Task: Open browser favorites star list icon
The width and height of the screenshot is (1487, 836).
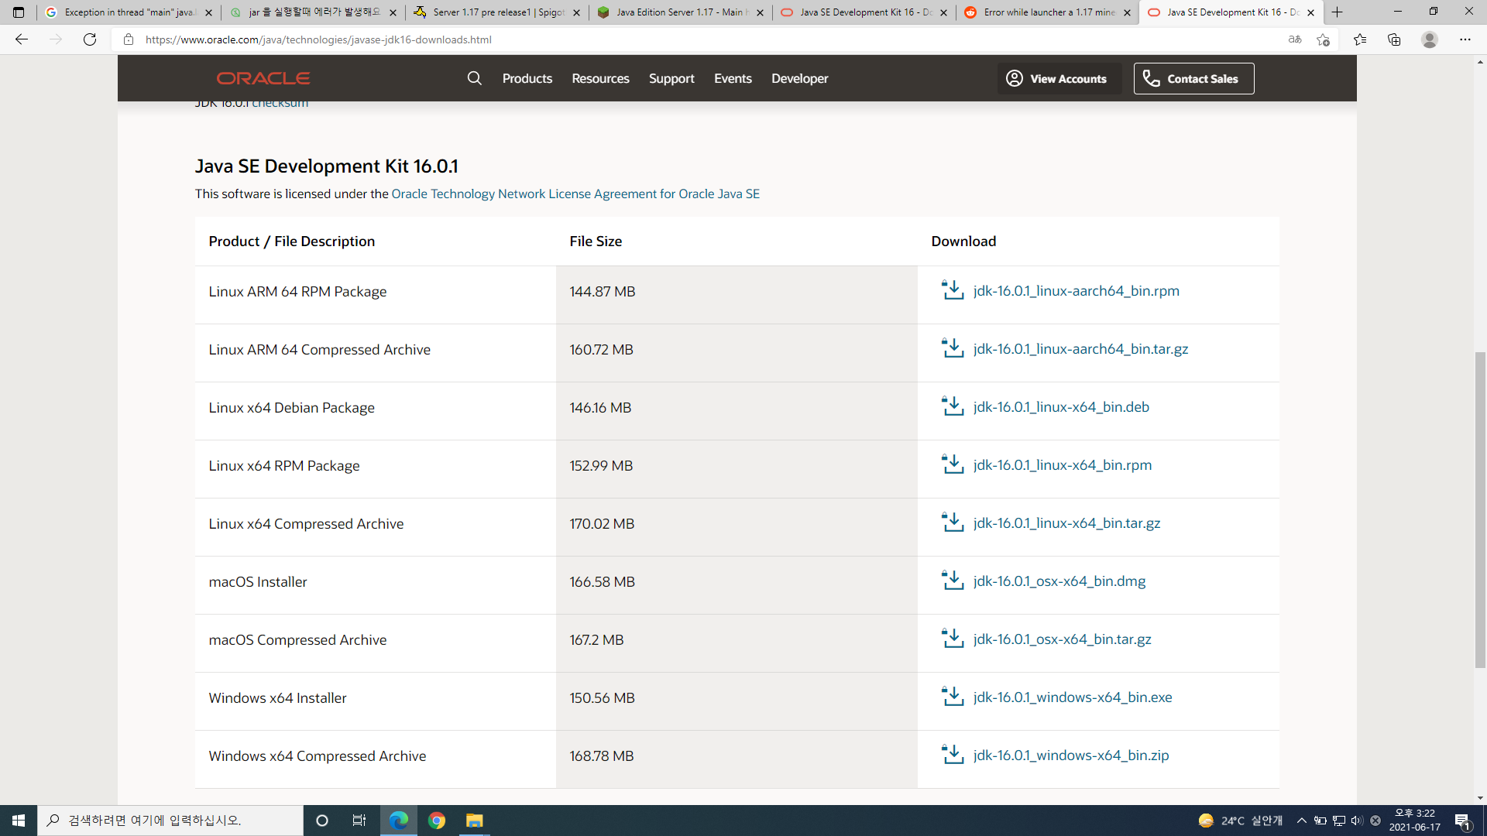Action: click(x=1359, y=39)
